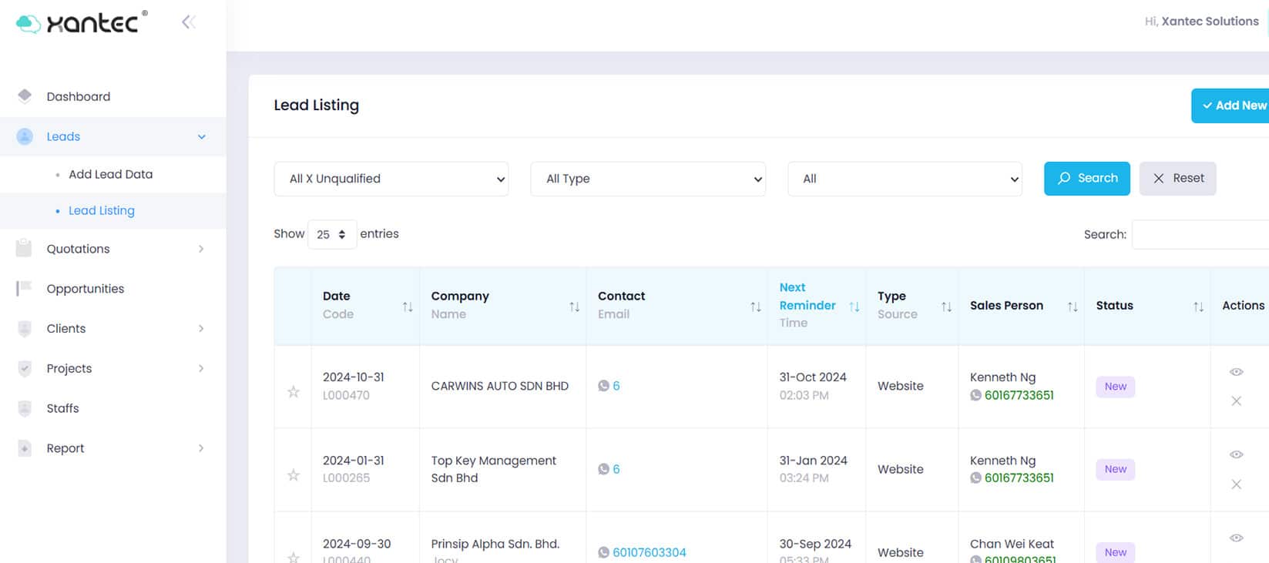
Task: Open Staffs from sidebar
Action: (x=62, y=408)
